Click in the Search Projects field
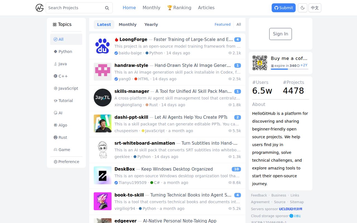357x223 pixels. pyautogui.click(x=75, y=8)
